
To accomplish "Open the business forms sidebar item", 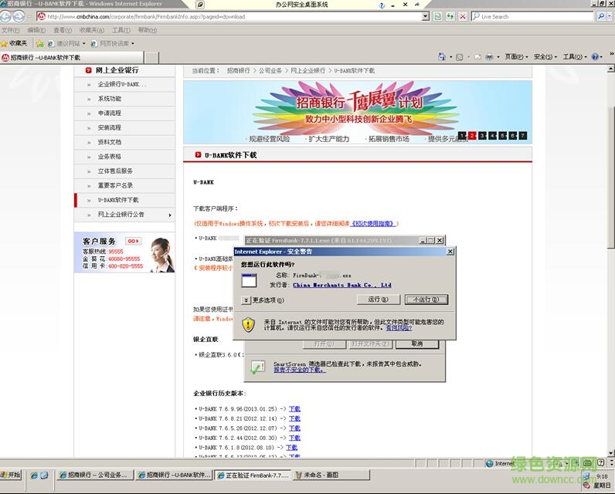I will tap(124, 157).
